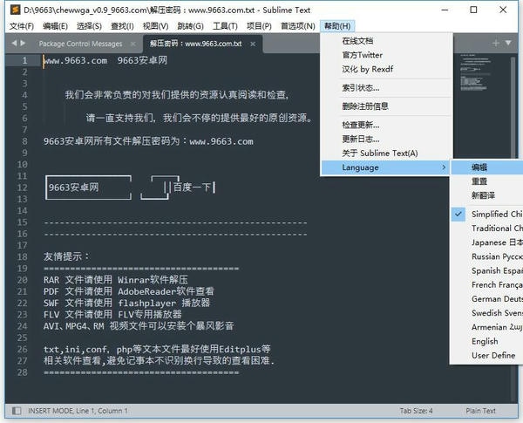
Task: Open the 选择(S) menu
Action: 89,25
